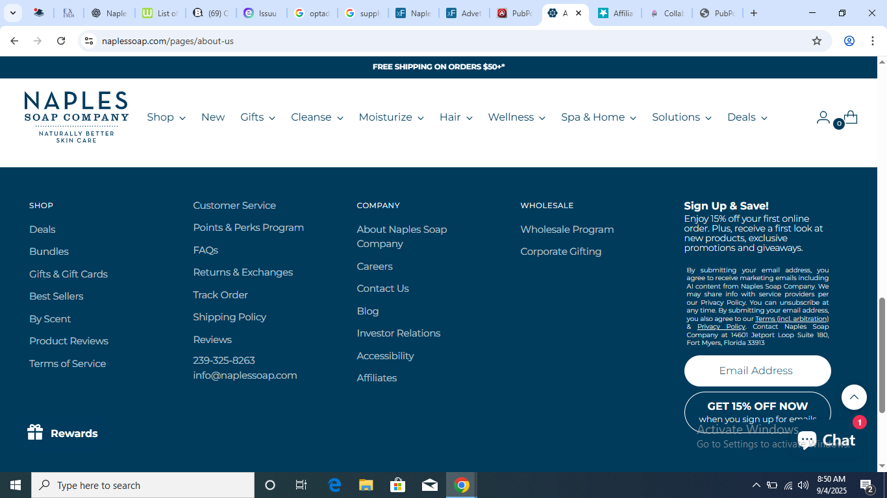Image resolution: width=887 pixels, height=498 pixels.
Task: Click the Email Address input field
Action: 758,371
